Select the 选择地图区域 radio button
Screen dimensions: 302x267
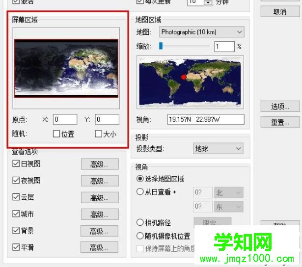coord(140,179)
